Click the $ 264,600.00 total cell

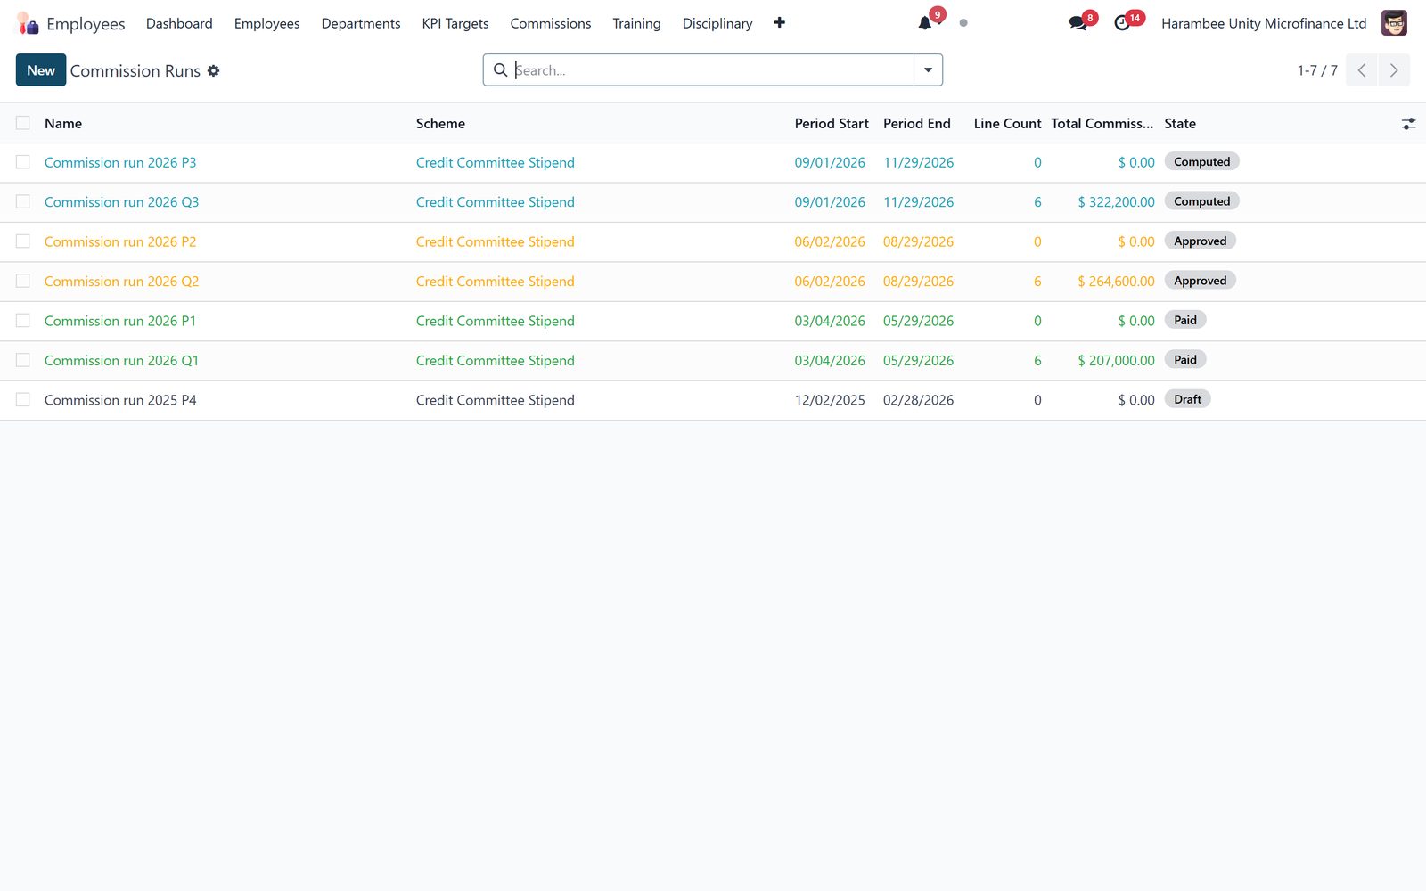coord(1116,281)
